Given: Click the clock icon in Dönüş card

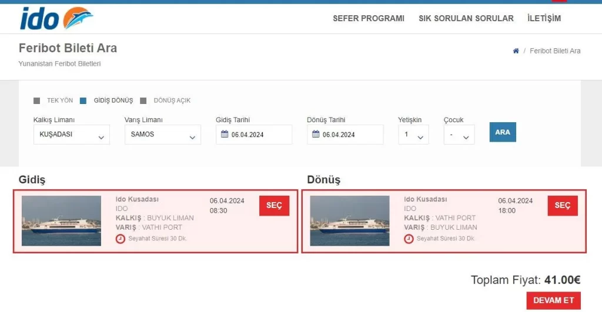Looking at the screenshot, I should 409,239.
